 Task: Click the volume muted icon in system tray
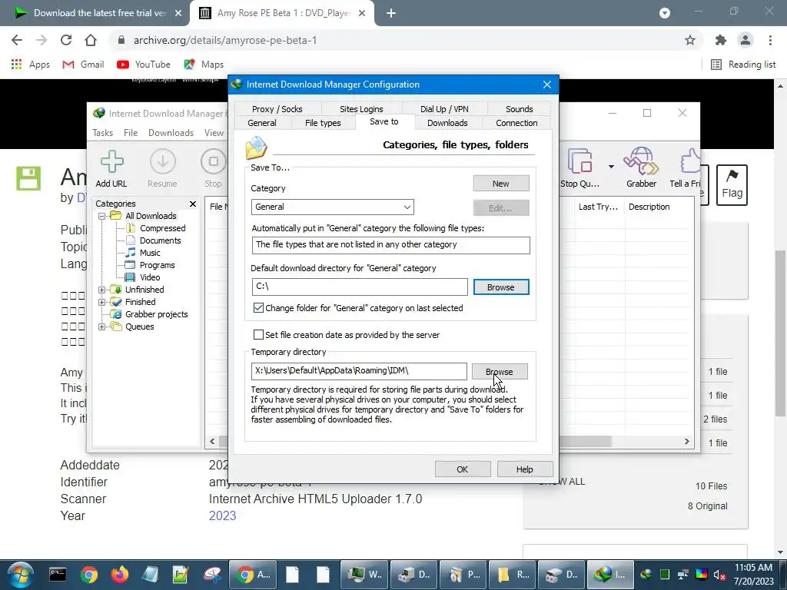[x=719, y=575]
